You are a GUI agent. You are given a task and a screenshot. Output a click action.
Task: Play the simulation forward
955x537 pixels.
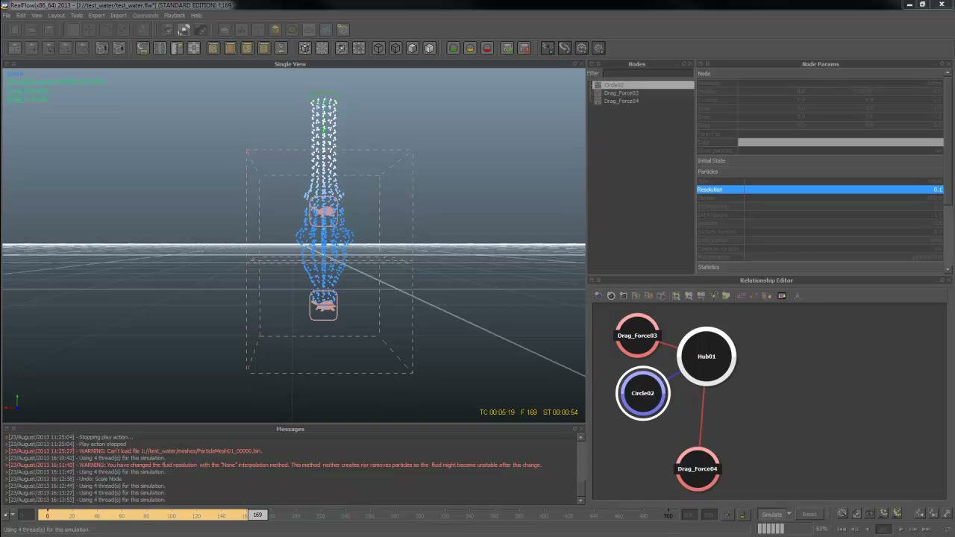click(x=900, y=529)
